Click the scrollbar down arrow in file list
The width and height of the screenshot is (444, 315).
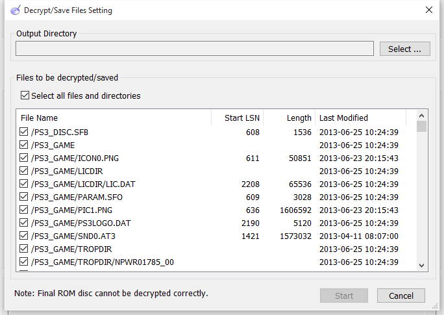point(421,266)
